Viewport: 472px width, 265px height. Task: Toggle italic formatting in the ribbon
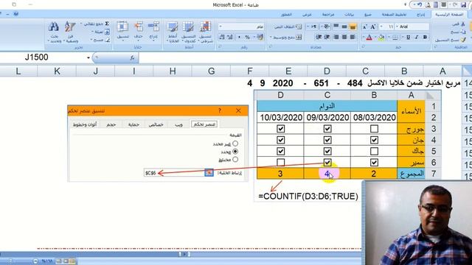(x=417, y=38)
